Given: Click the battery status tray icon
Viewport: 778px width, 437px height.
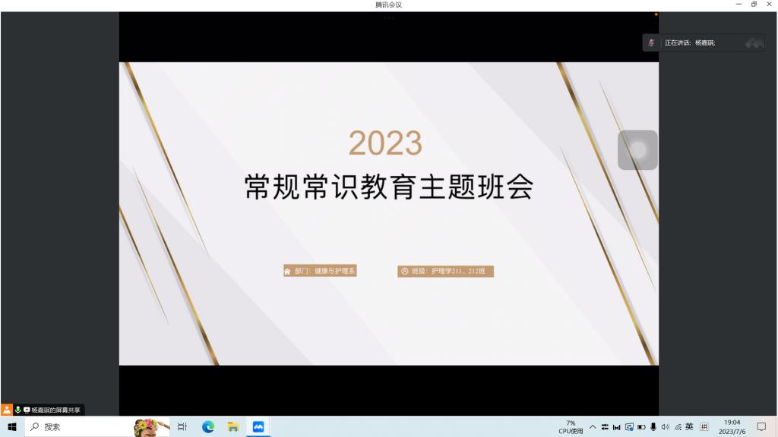Looking at the screenshot, I should tap(641, 427).
